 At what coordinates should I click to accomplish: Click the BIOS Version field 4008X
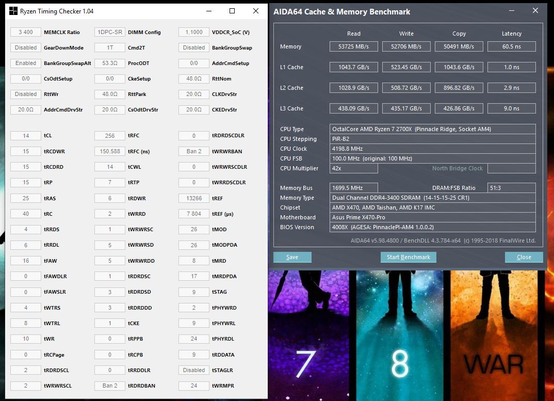(432, 227)
